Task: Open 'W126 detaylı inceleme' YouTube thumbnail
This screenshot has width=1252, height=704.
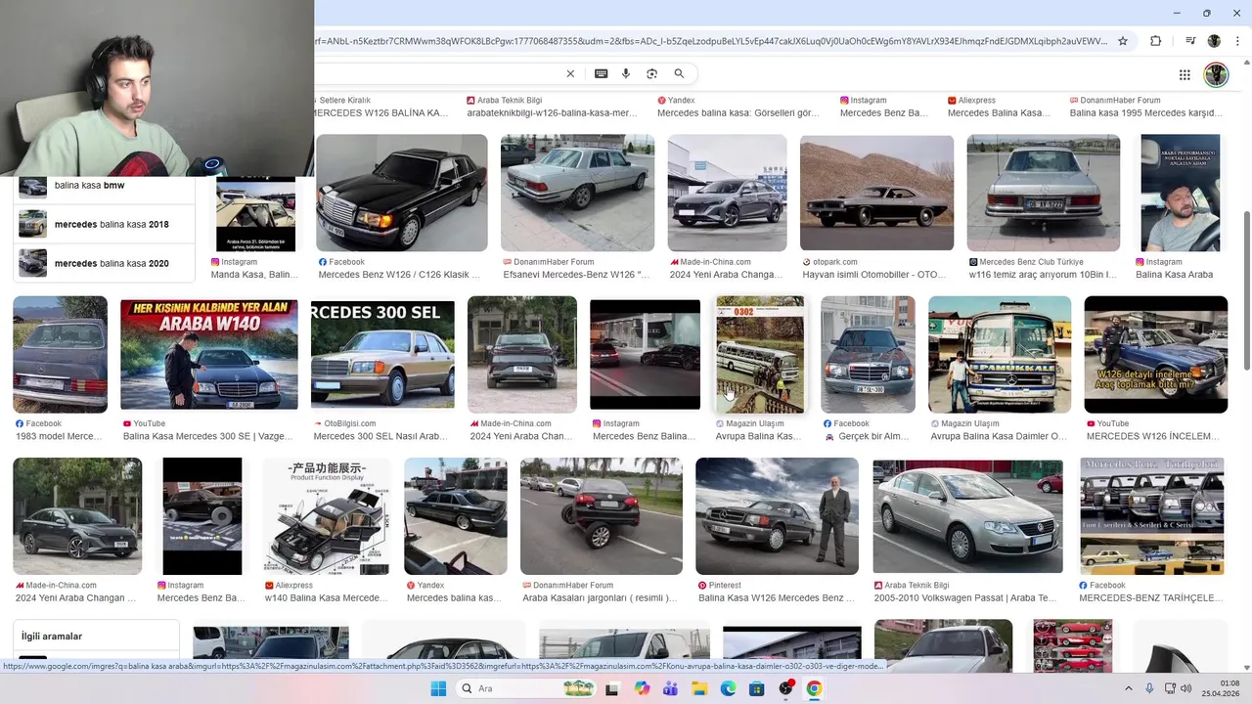Action: pos(1155,354)
